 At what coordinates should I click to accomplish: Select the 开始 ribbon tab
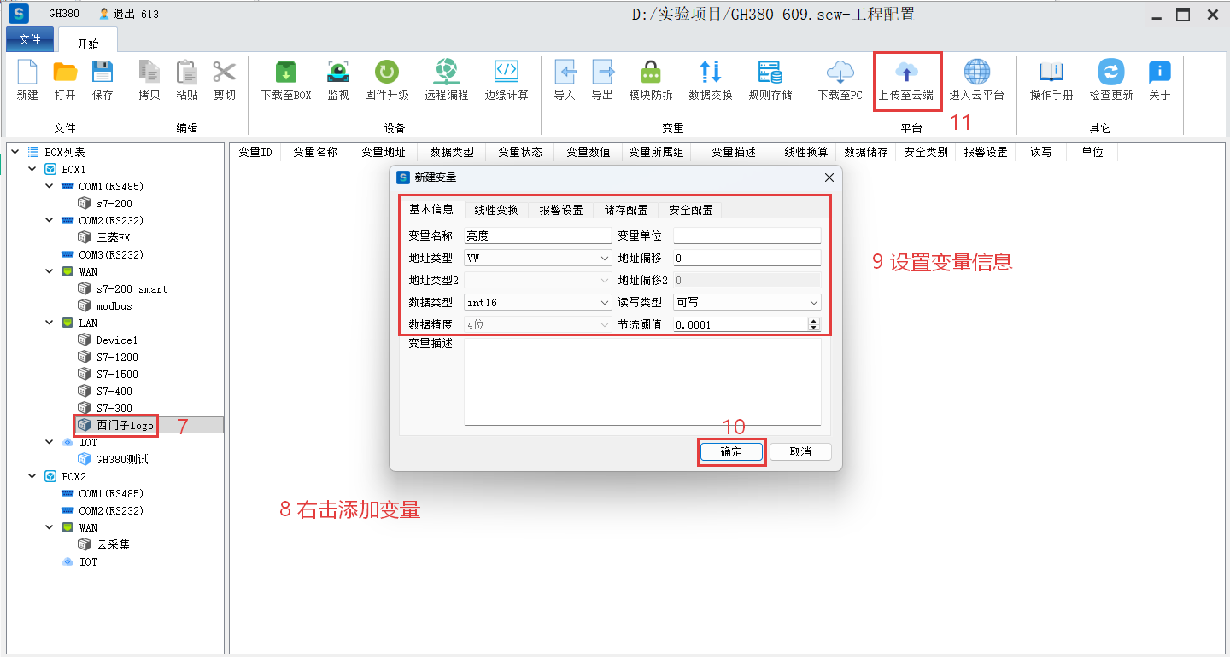(x=88, y=40)
